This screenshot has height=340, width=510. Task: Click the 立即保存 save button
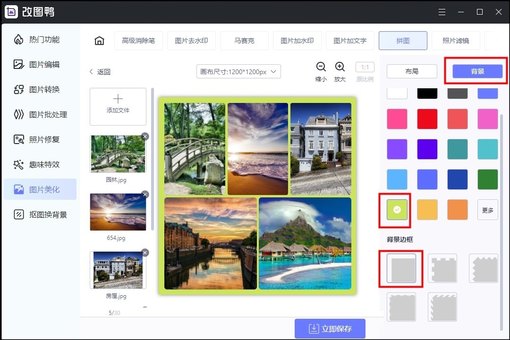click(330, 328)
